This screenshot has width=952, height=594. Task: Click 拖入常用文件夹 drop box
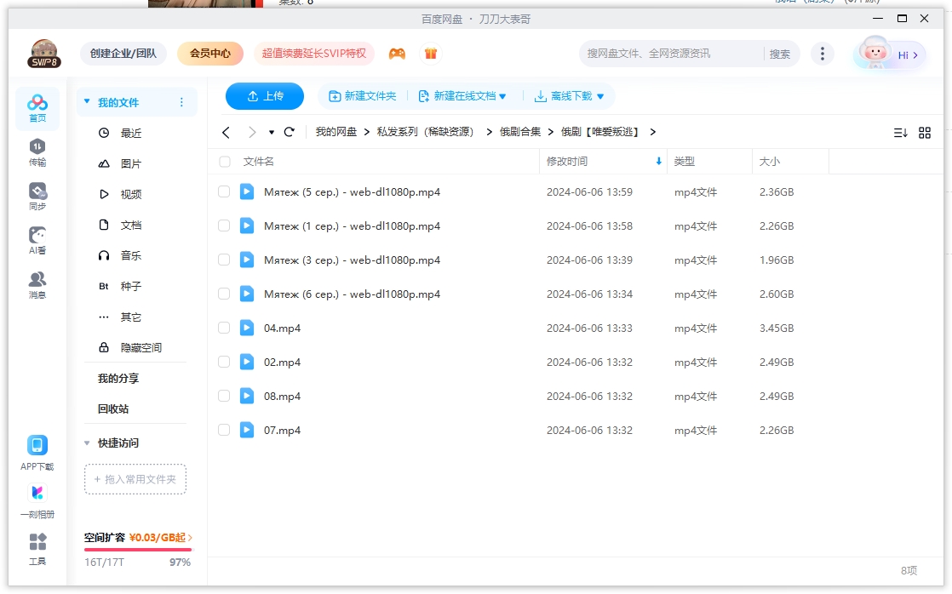coord(135,479)
